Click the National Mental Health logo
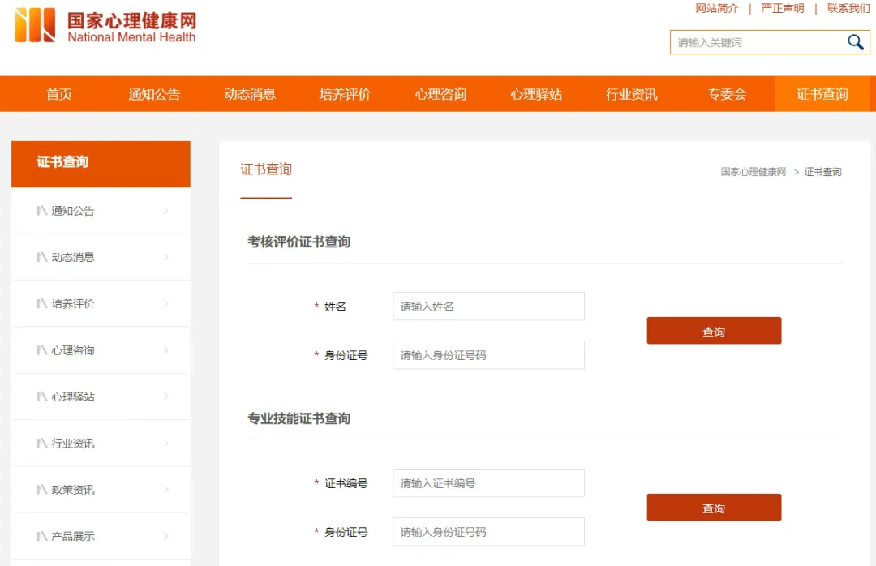The height and width of the screenshot is (566, 876). tap(105, 26)
